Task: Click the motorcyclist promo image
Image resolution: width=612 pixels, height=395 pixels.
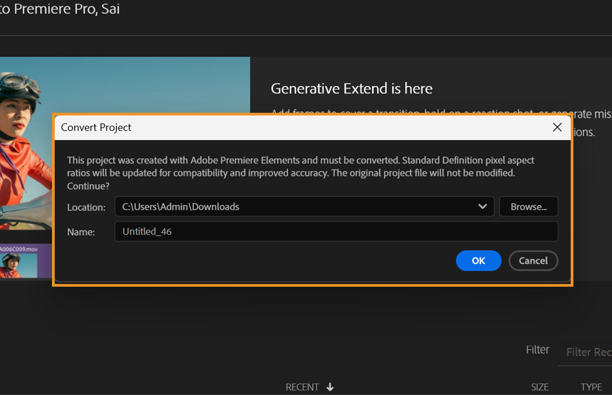Action: [x=115, y=84]
